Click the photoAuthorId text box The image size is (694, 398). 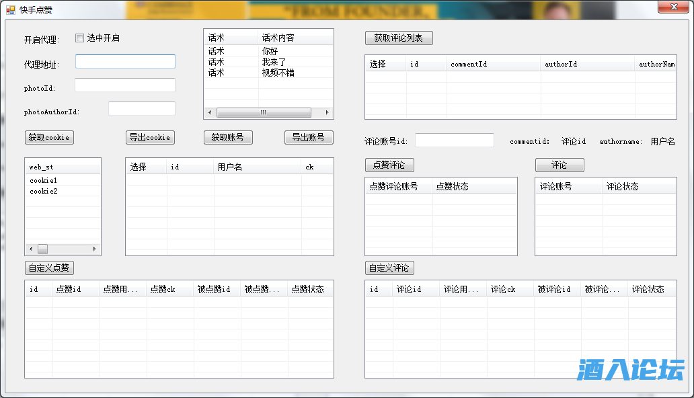tap(142, 109)
